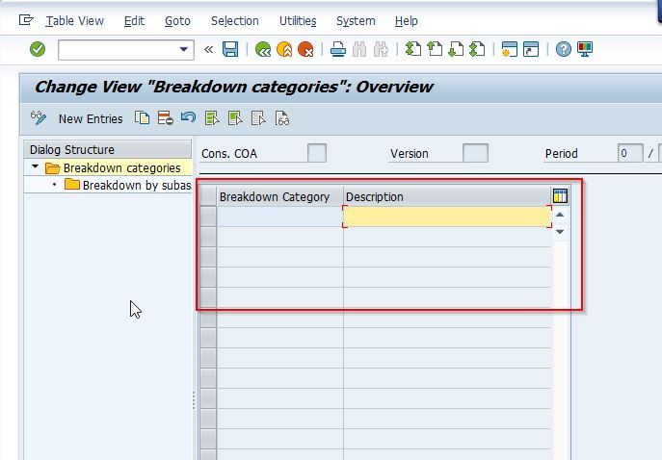This screenshot has width=662, height=460.
Task: Click the Select Block icon
Action: [x=235, y=118]
